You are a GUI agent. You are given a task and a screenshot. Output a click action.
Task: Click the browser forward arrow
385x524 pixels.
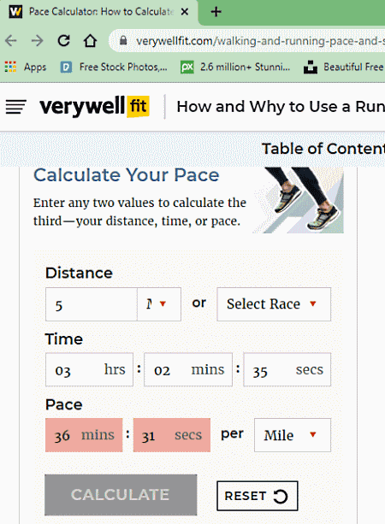(37, 41)
